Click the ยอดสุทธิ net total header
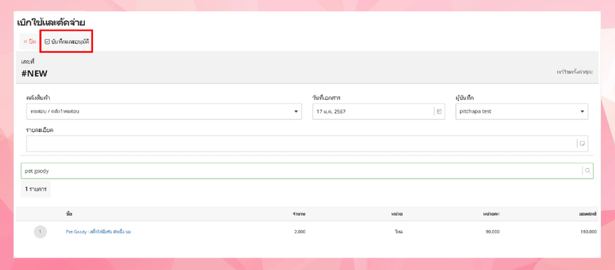The height and width of the screenshot is (270, 615). point(588,214)
